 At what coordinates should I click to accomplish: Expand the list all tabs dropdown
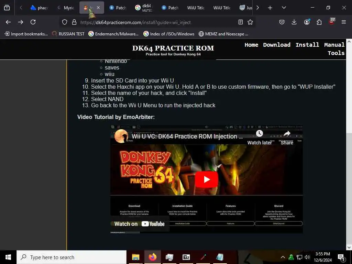click(284, 8)
